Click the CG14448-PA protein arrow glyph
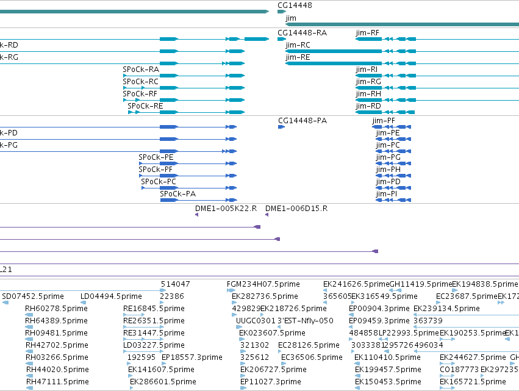This screenshot has height=391, width=519. click(x=281, y=127)
